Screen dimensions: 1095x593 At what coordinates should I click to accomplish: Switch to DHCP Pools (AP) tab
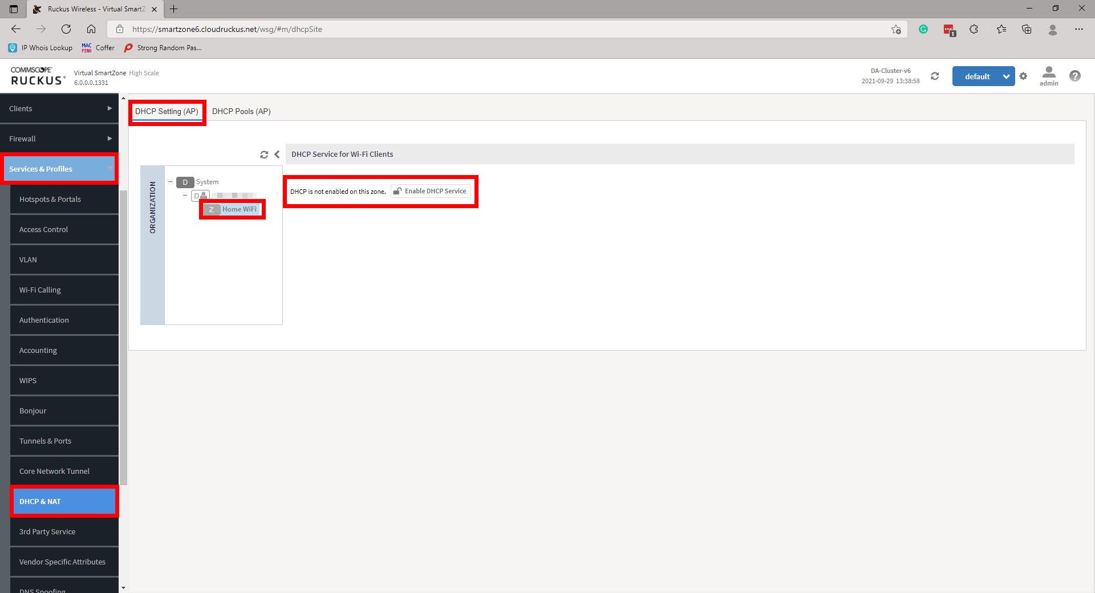(241, 111)
